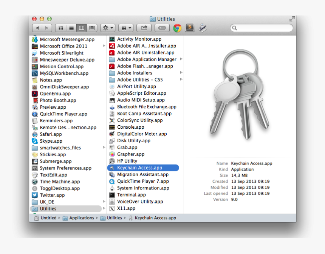This screenshot has width=325, height=254.
Task: Select the Disk Utility.app icon
Action: 112,141
